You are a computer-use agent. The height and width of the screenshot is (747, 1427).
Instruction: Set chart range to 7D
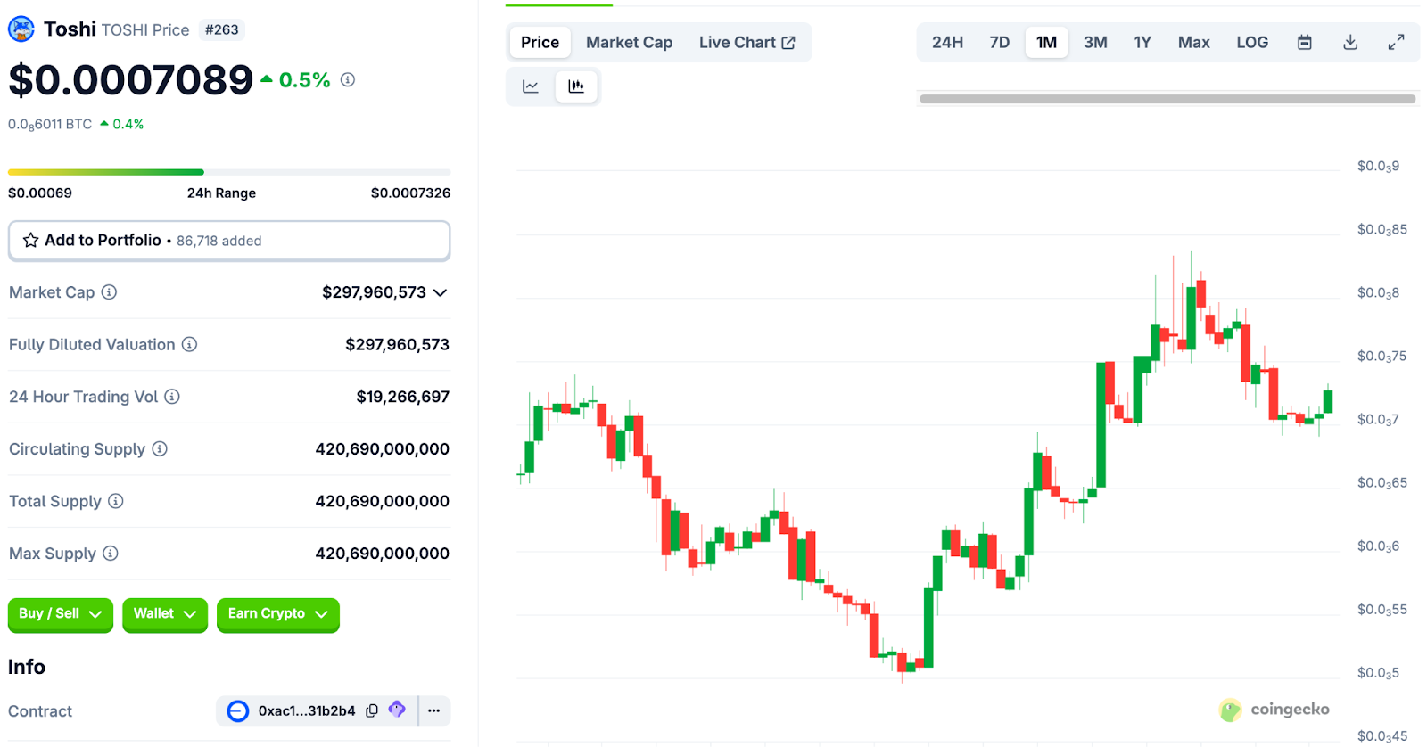pyautogui.click(x=1000, y=42)
